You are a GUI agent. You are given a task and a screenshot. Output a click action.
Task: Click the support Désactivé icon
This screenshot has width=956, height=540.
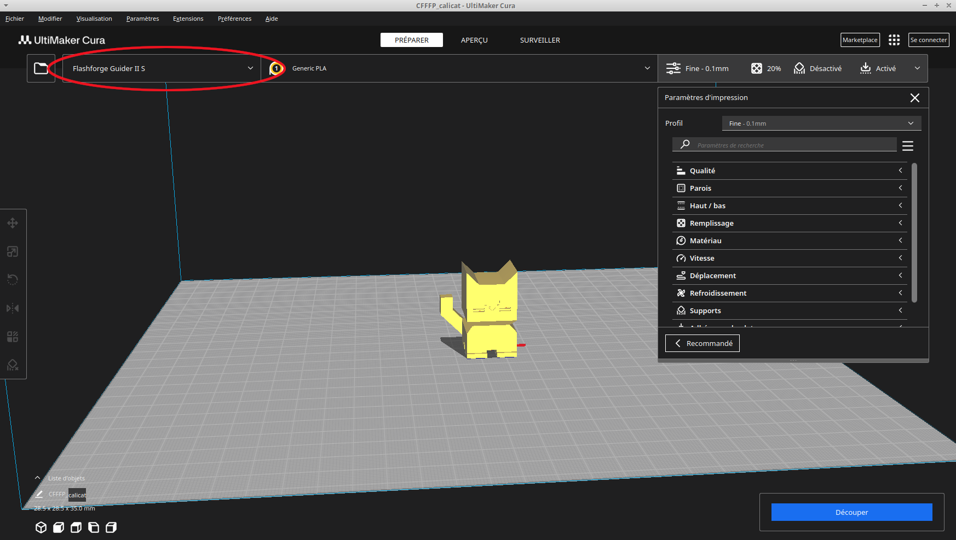[799, 68]
